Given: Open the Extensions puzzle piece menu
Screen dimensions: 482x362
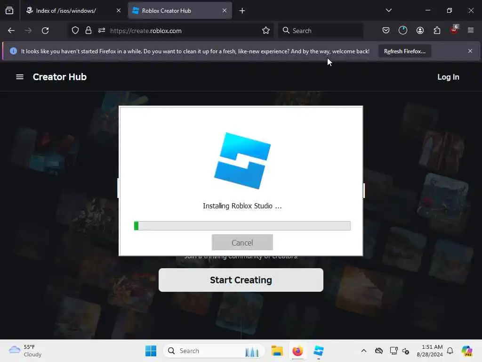Looking at the screenshot, I should (x=437, y=30).
